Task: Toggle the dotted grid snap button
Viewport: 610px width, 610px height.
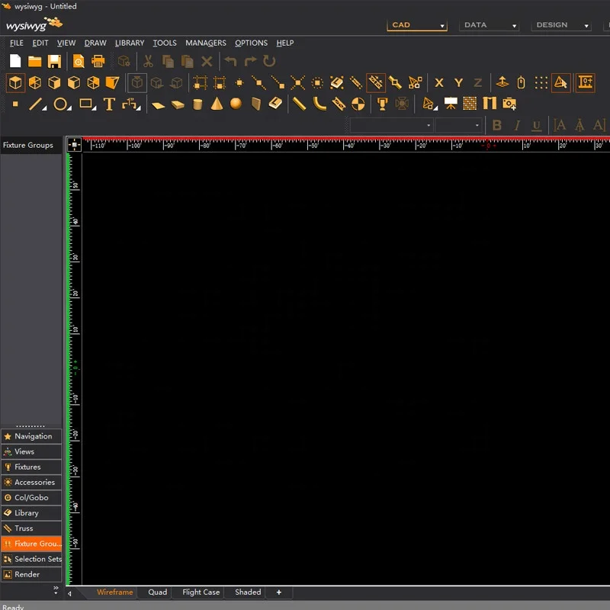Action: pos(541,82)
